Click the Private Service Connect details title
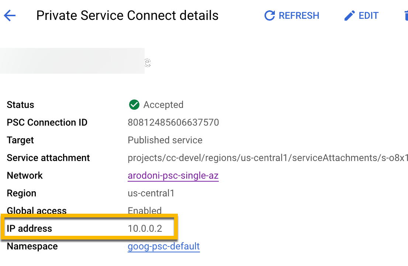 point(127,15)
